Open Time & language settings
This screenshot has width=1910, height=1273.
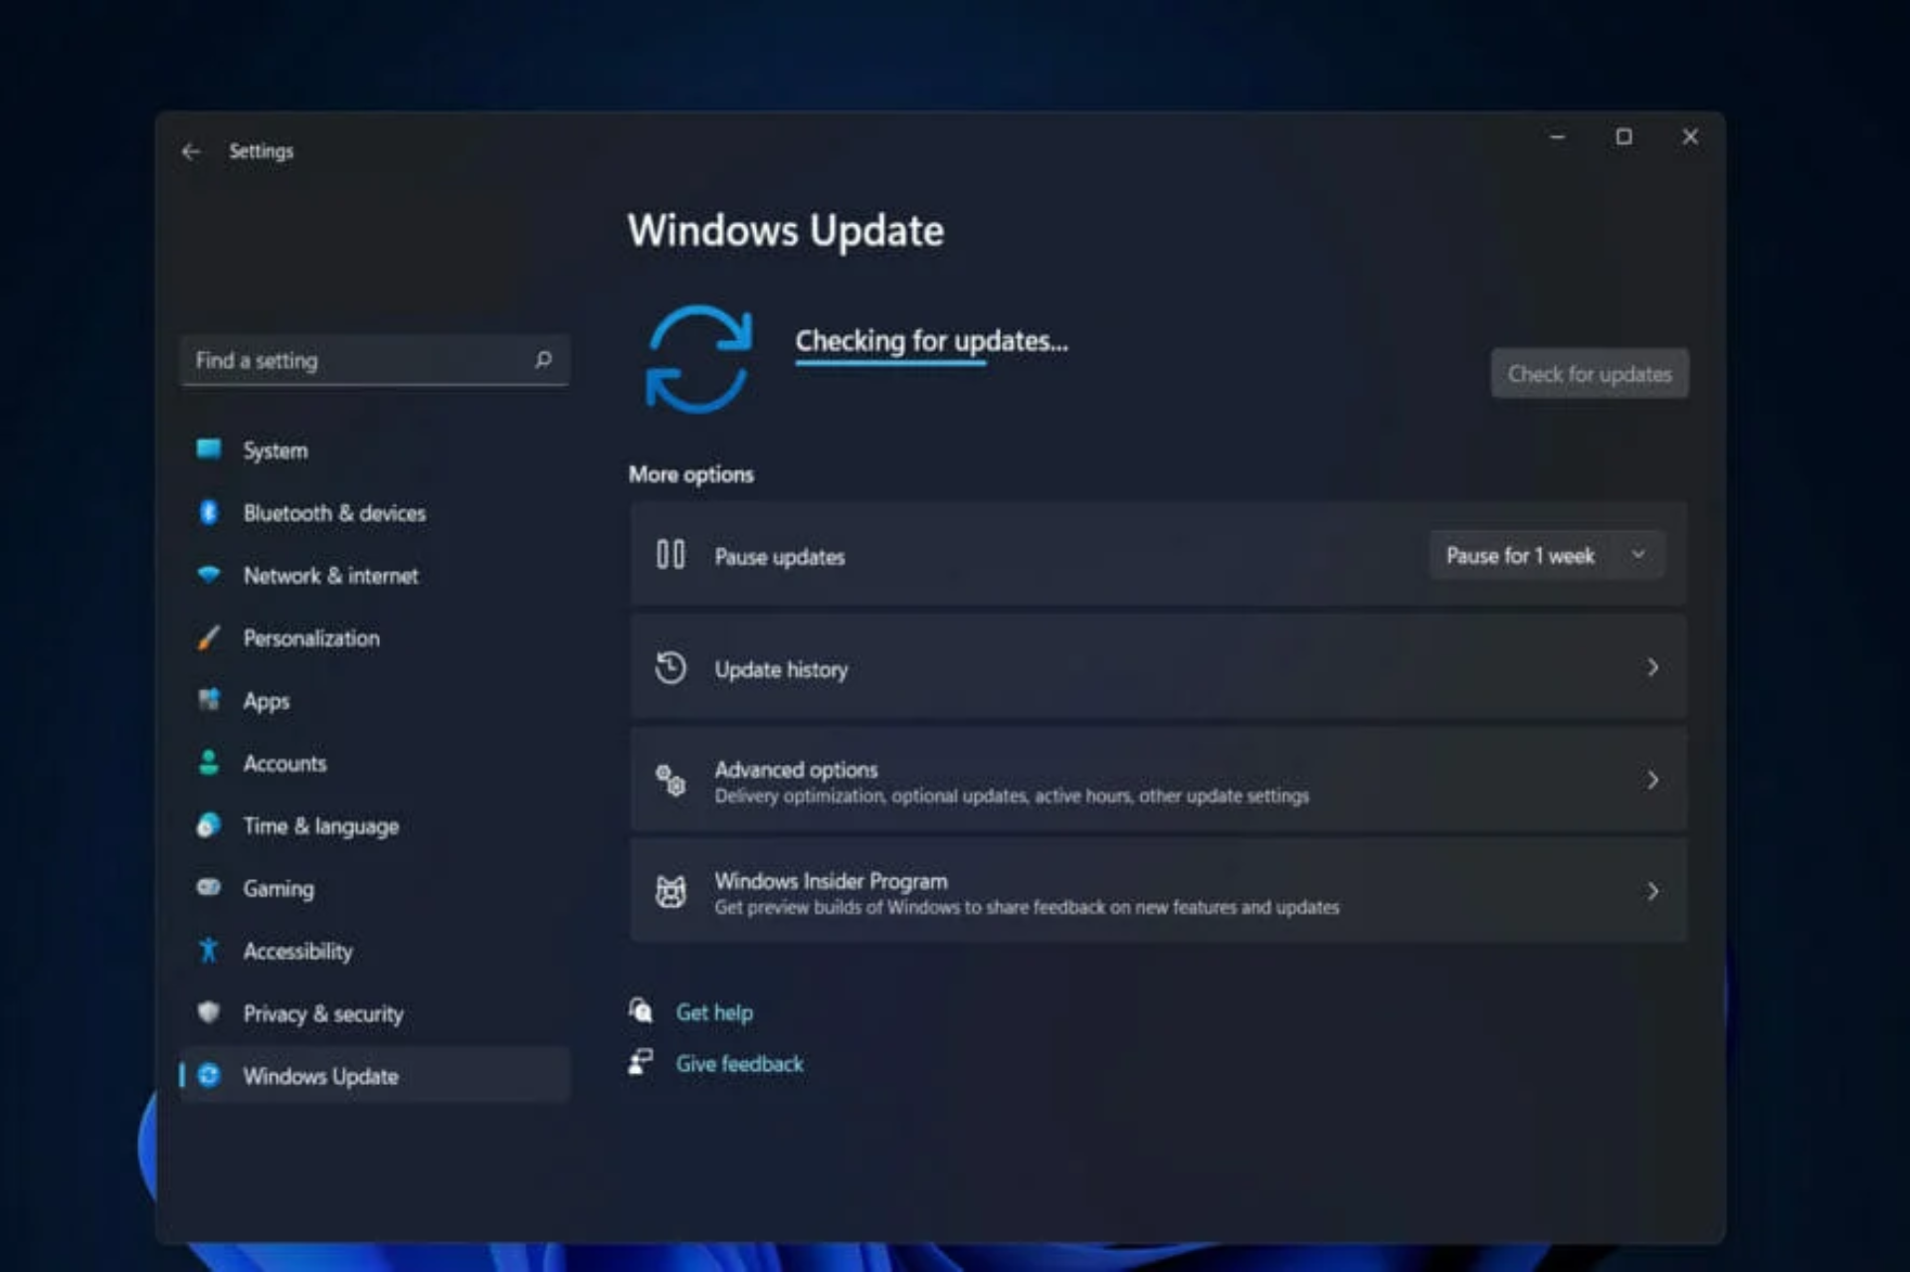click(375, 826)
